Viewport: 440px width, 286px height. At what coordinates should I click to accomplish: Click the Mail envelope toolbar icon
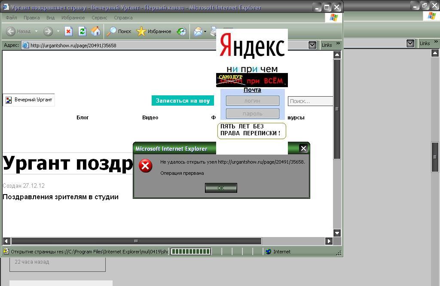click(x=198, y=31)
